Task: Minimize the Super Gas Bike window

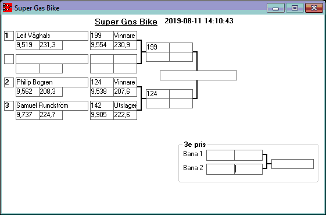Action: pyautogui.click(x=275, y=8)
